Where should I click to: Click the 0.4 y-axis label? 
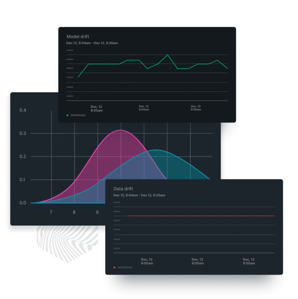[23, 110]
